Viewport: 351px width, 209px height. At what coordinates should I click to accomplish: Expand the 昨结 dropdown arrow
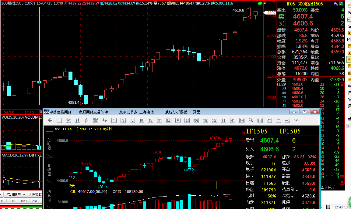point(293,196)
